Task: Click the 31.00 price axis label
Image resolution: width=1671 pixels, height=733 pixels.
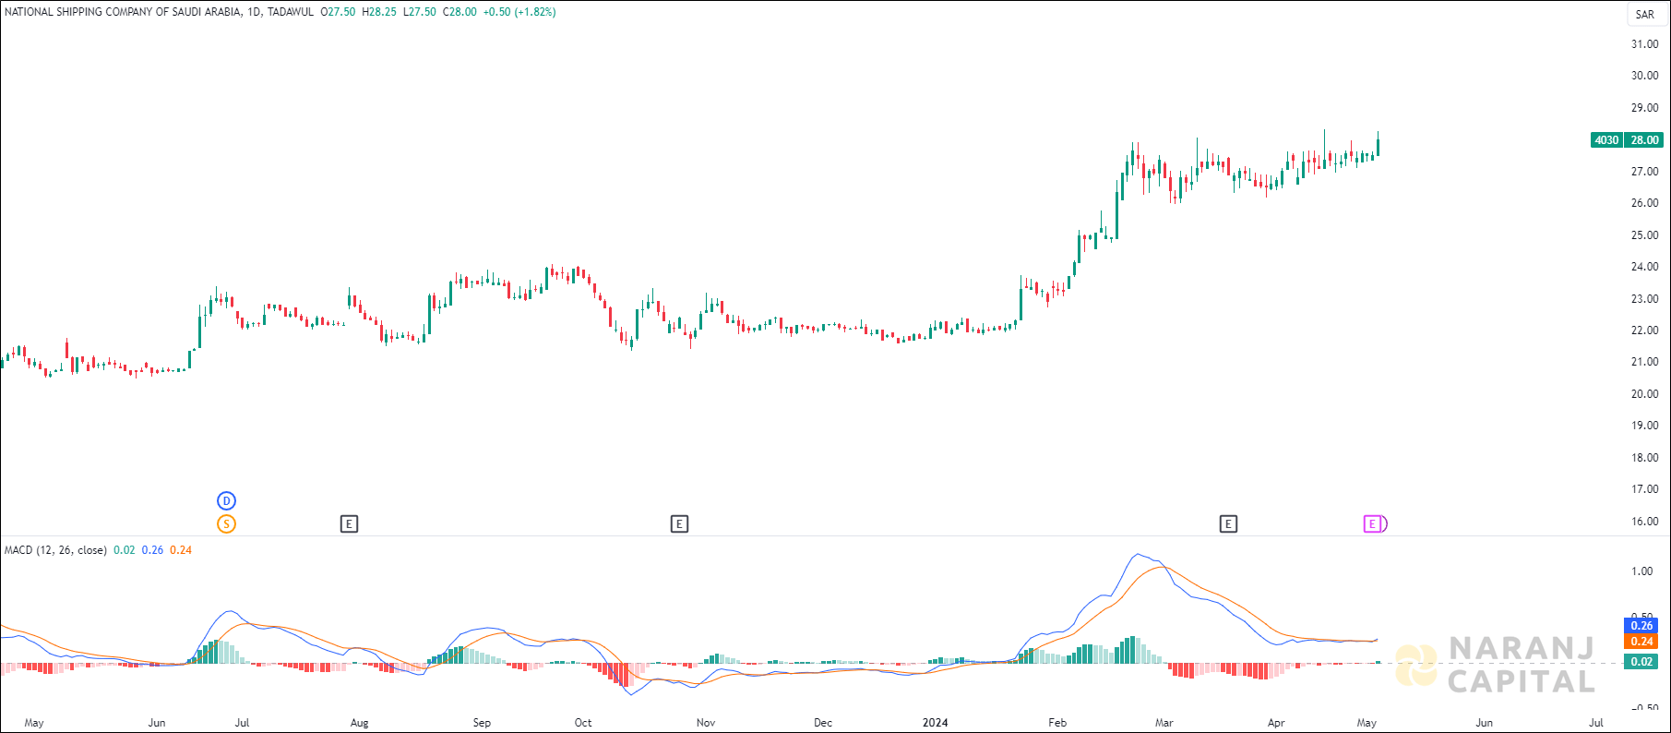Action: [x=1644, y=44]
